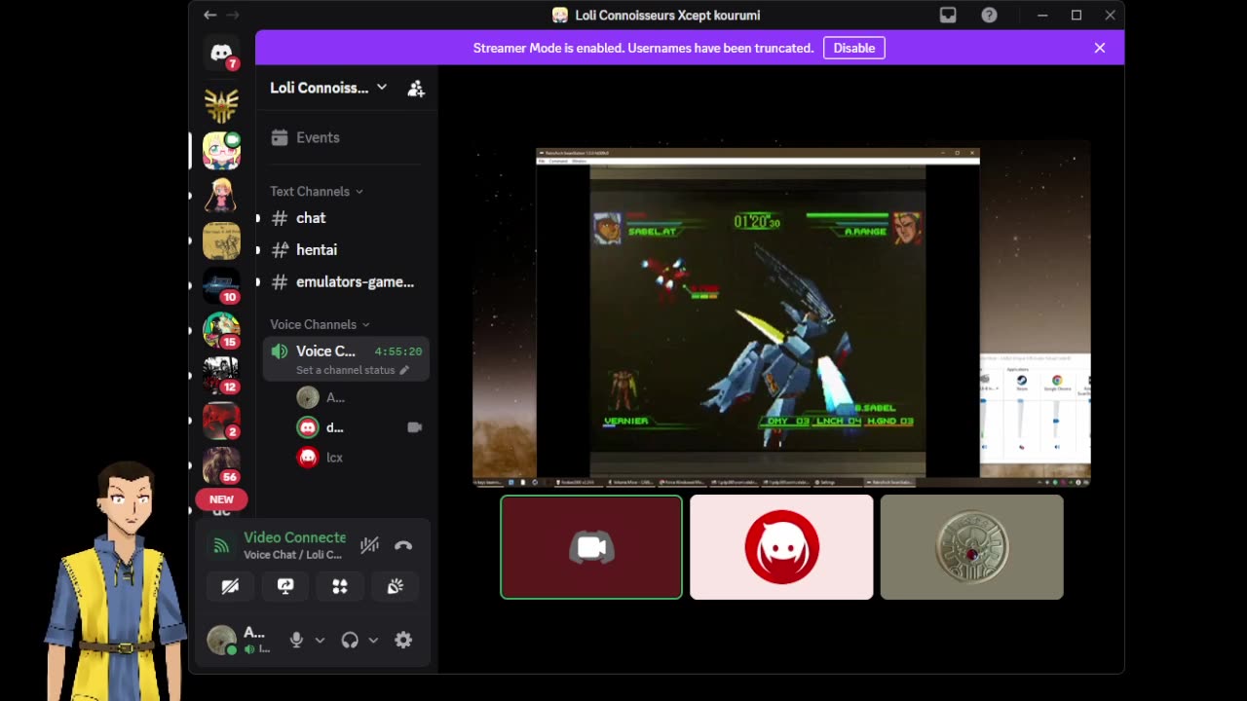The image size is (1247, 701).
Task: Open the golden winged emblem server
Action: click(x=221, y=105)
